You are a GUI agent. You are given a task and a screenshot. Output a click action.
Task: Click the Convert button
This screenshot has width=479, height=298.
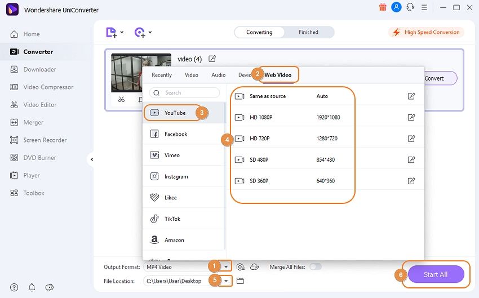440,78
